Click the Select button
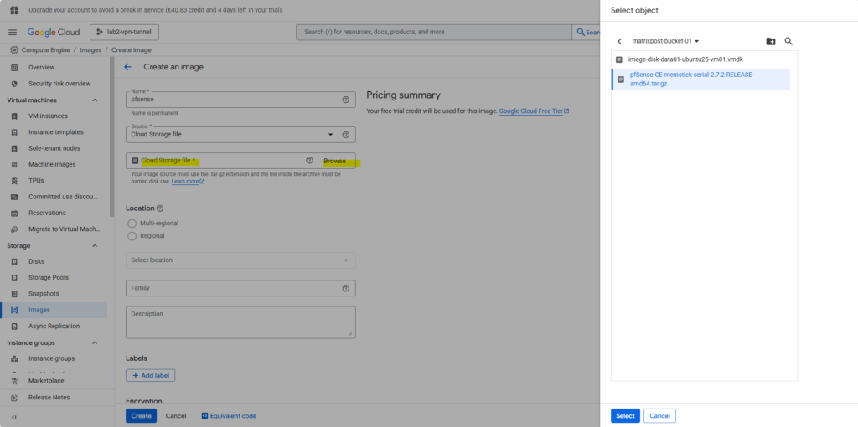 pyautogui.click(x=625, y=415)
